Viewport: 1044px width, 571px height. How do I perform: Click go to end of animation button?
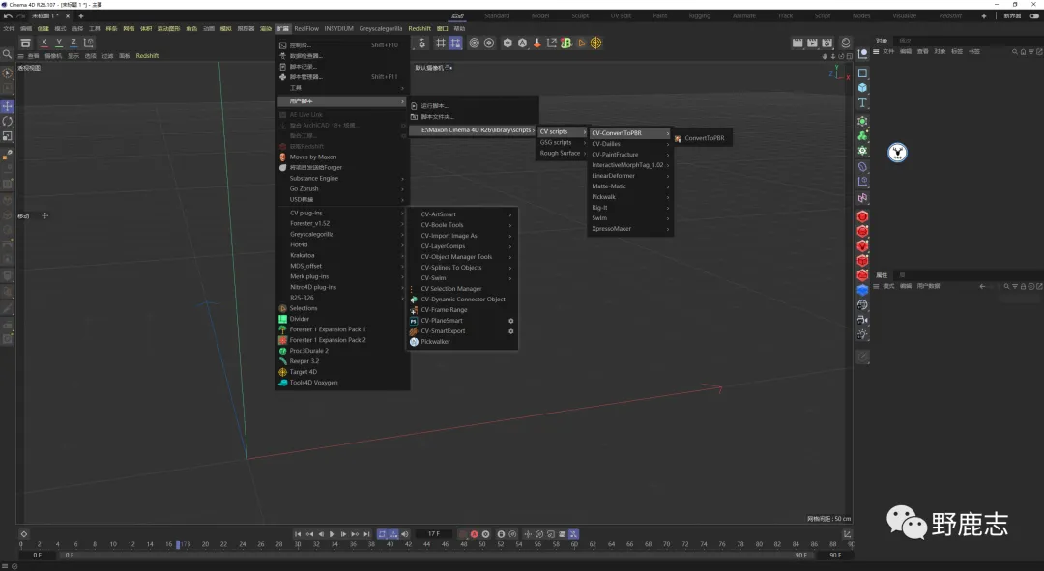click(367, 533)
